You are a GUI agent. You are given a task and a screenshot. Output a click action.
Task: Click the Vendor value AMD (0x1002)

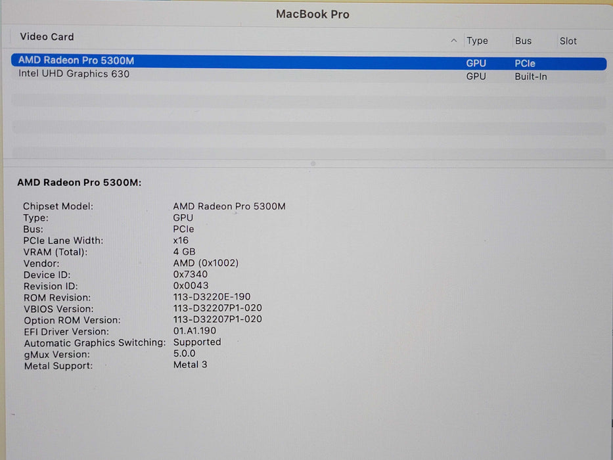206,263
